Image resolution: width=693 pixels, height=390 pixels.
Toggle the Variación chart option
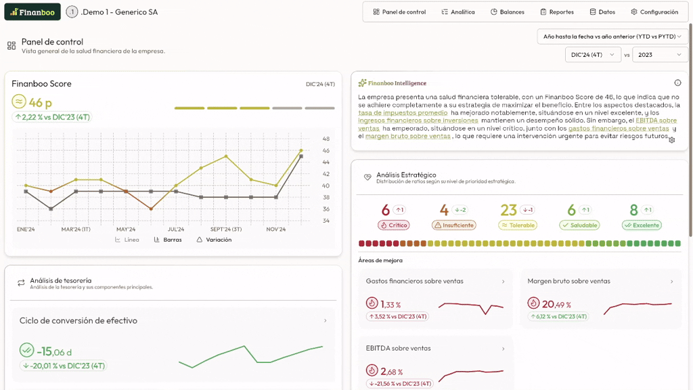[x=214, y=240]
